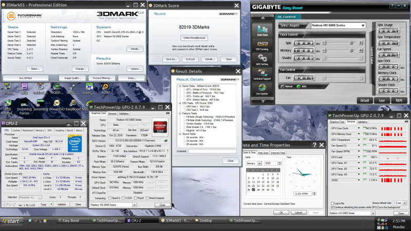Adjust the Gpu clock slider handle

(351, 43)
